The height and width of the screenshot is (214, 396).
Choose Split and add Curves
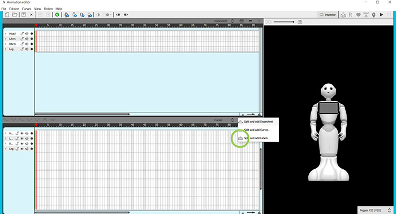click(259, 130)
